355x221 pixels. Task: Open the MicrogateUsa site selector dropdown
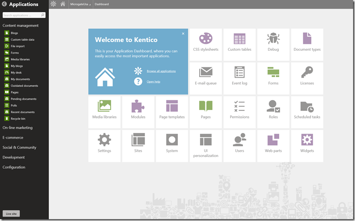point(80,4)
